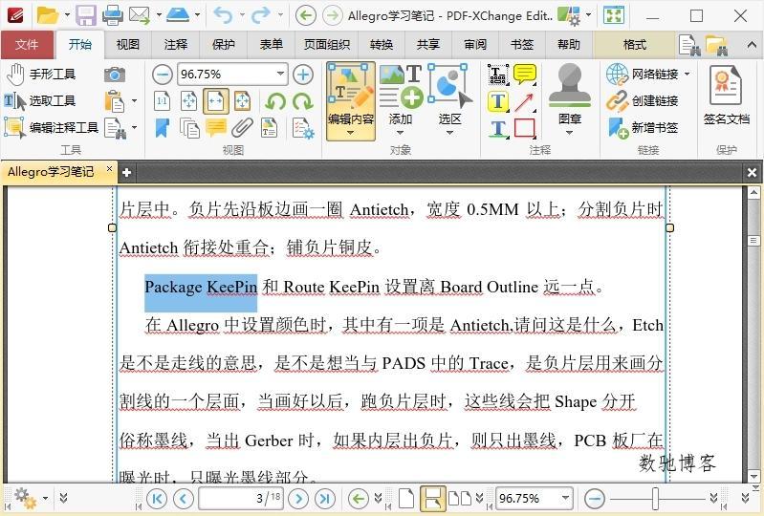Choose the Select tool (选取工具)
The width and height of the screenshot is (764, 516).
click(x=40, y=100)
